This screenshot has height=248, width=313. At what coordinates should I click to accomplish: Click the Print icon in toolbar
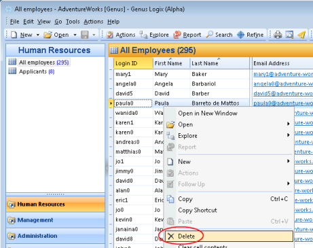[278, 35]
